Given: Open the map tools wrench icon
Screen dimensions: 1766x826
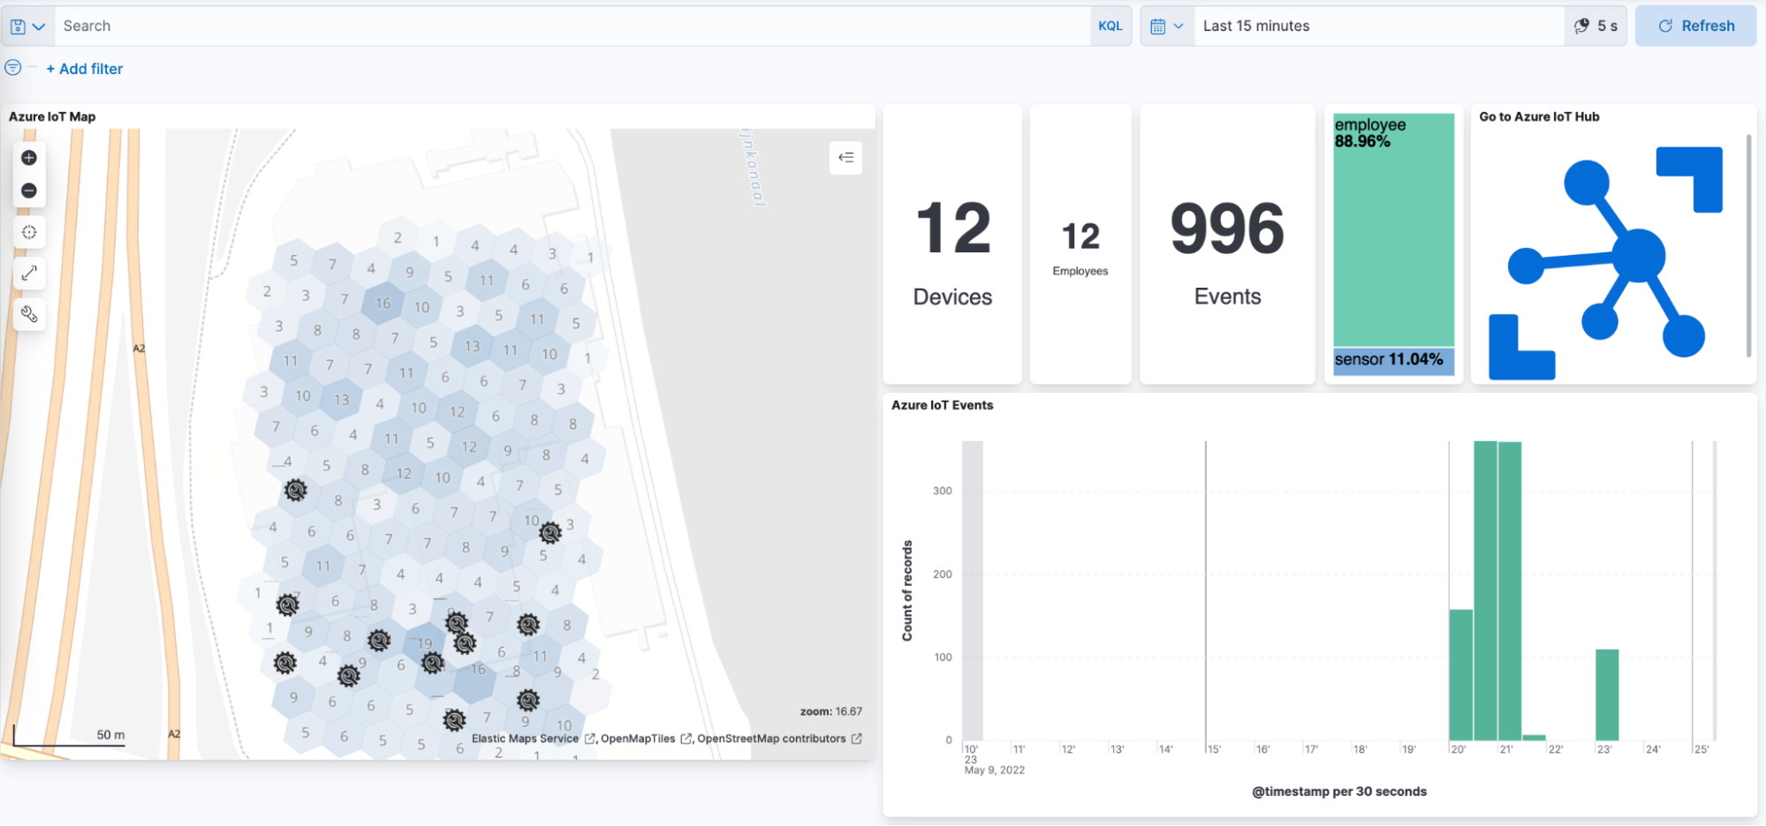Looking at the screenshot, I should click(29, 314).
